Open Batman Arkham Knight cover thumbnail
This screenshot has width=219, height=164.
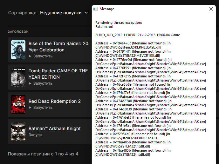pyautogui.click(x=18, y=132)
